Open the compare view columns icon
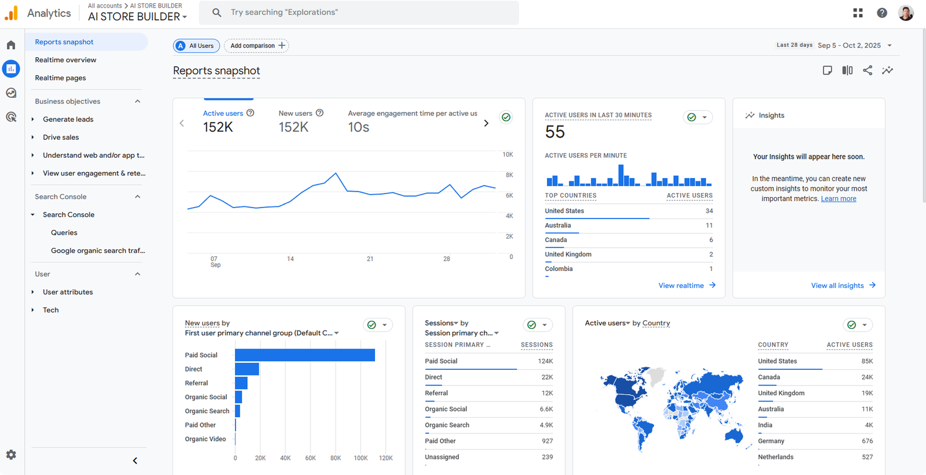 847,70
